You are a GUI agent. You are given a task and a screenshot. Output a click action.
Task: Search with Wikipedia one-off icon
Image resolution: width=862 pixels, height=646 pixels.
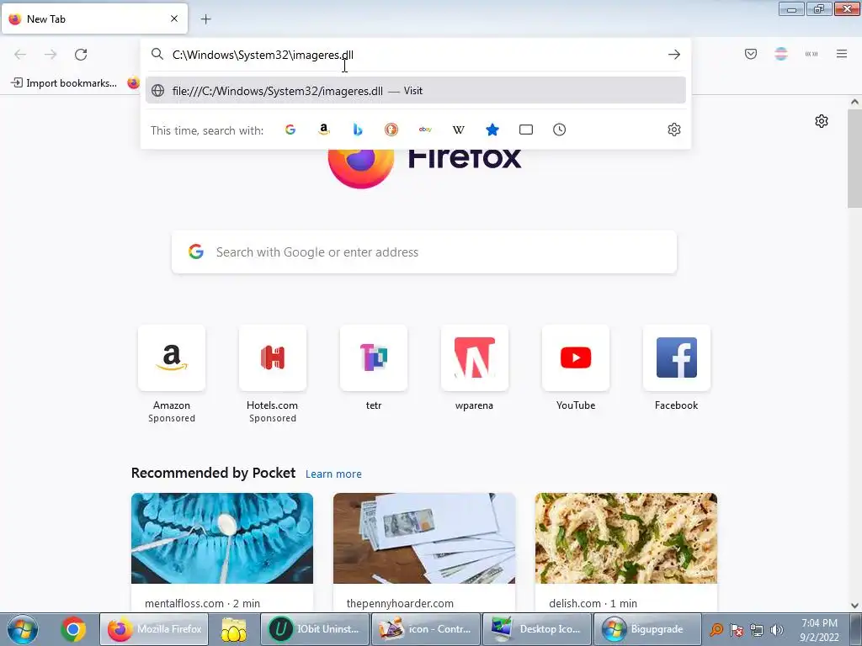(x=459, y=130)
